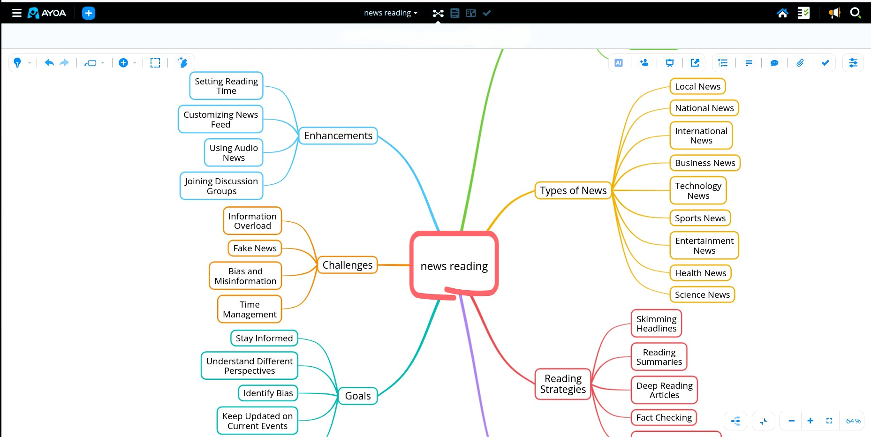Start presentation mode
Viewport: 871px width, 437px height.
click(x=670, y=63)
